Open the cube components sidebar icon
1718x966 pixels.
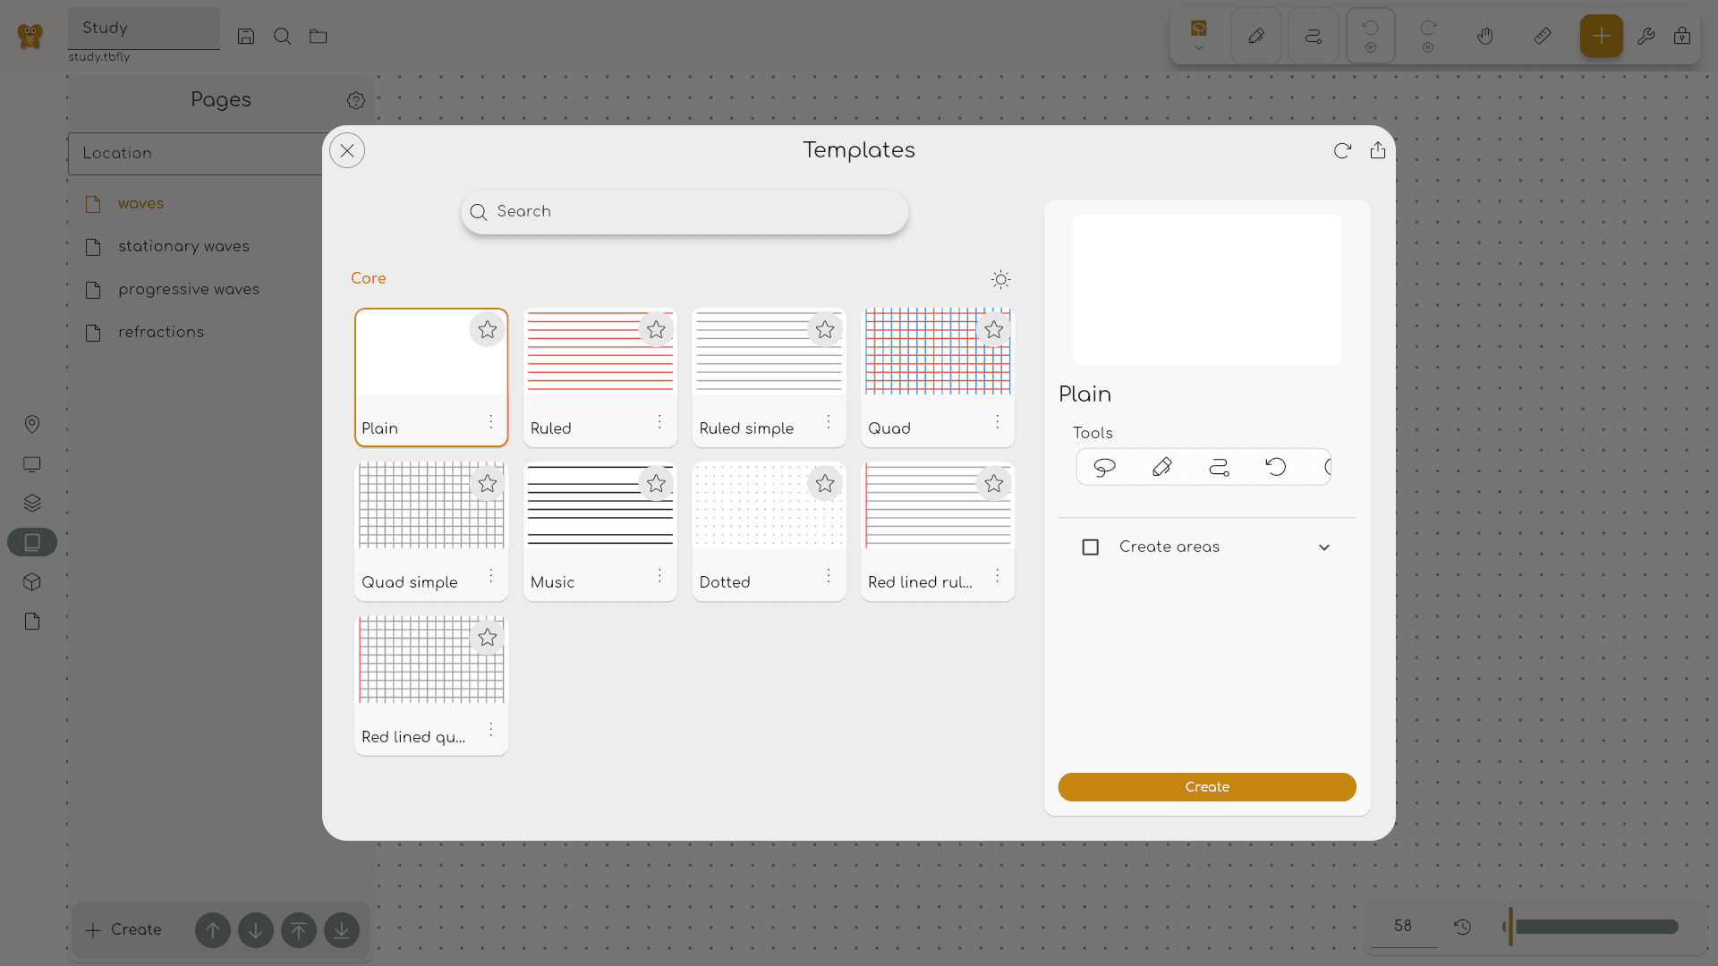(x=32, y=582)
